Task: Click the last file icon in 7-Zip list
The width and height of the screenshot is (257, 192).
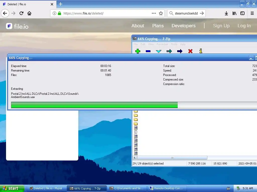Action: [136, 153]
